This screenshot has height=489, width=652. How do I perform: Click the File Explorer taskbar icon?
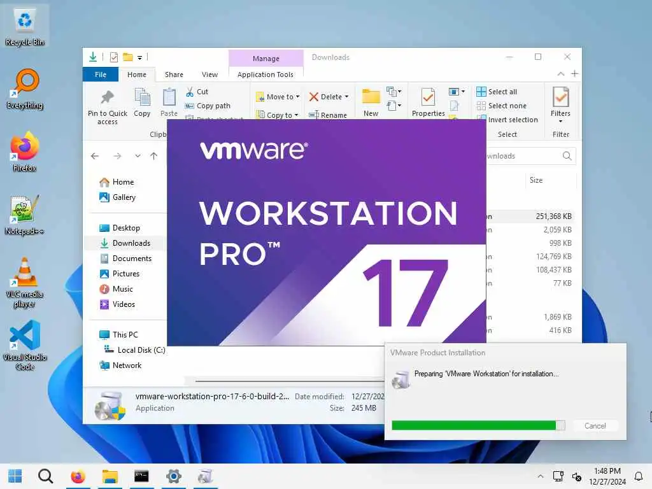pyautogui.click(x=110, y=476)
